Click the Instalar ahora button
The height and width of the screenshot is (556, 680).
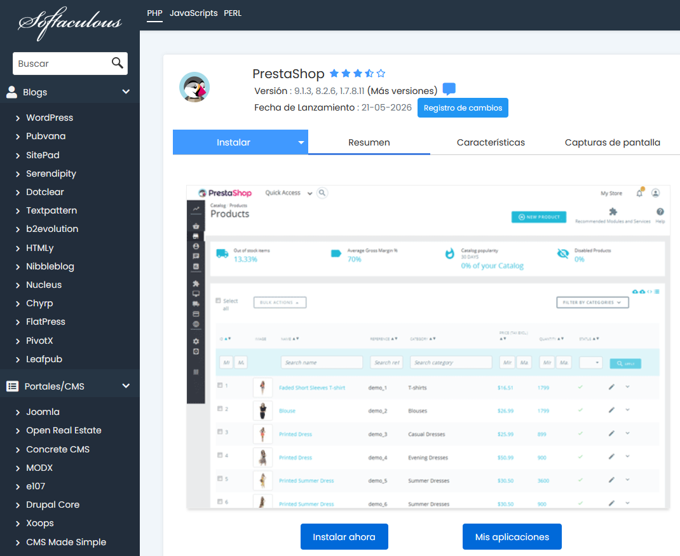point(344,536)
